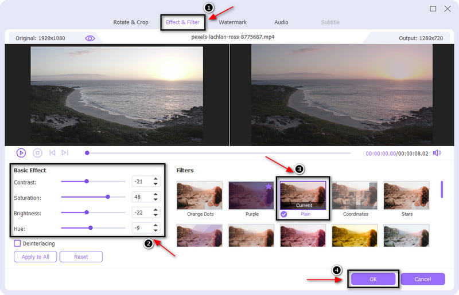Select the filter thumbnail below Orange Dots
The width and height of the screenshot is (459, 295).
200,235
